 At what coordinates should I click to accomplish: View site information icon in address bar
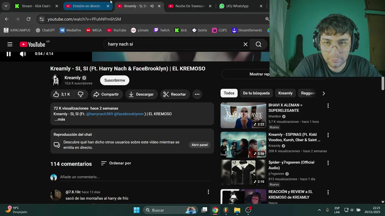[x=42, y=19]
